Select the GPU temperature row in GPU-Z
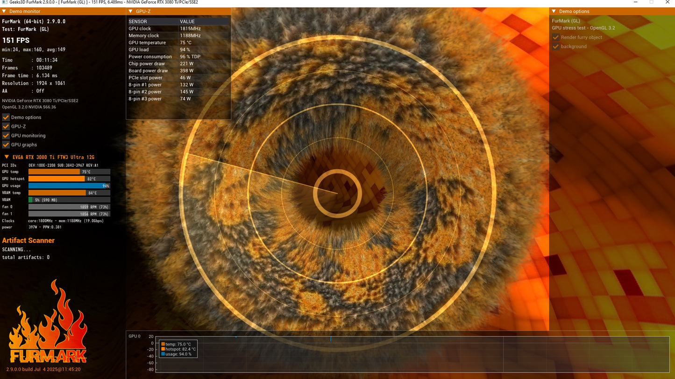Viewport: 675px width, 379px height. point(178,42)
